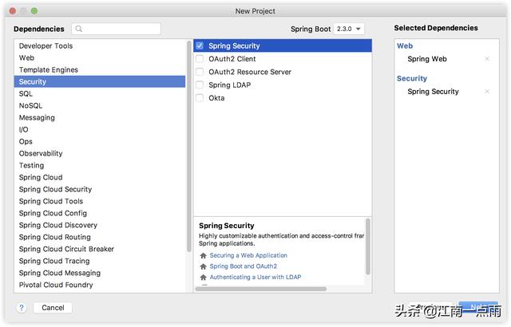511x327 pixels.
Task: Open Spring Cloud Config category
Action: click(x=100, y=213)
